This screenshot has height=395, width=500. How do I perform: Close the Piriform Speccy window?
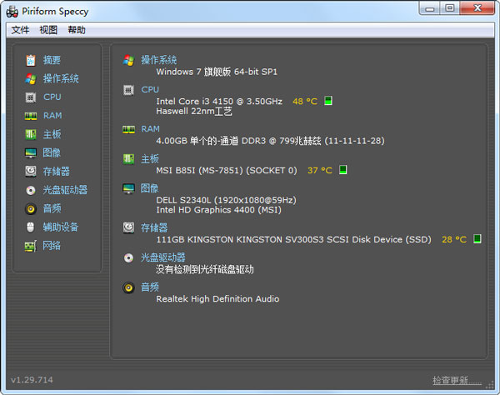click(477, 8)
